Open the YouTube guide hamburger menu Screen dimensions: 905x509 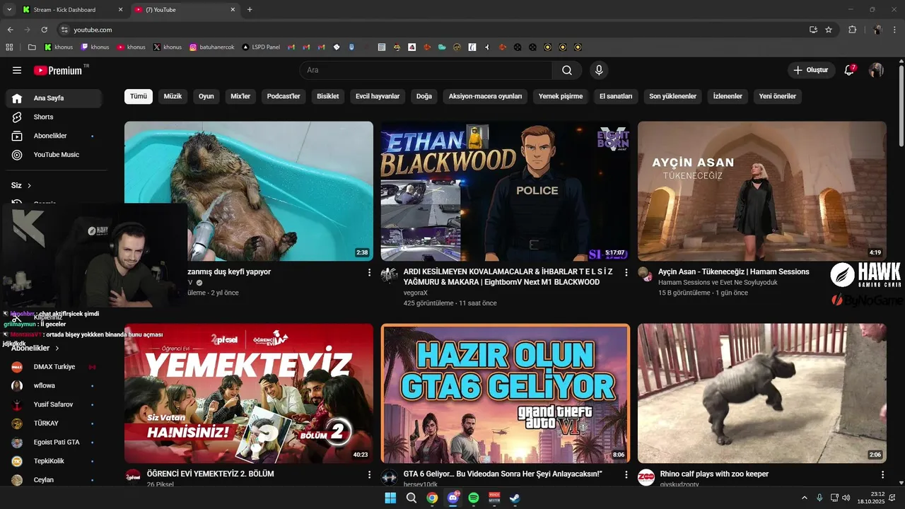[x=17, y=70]
